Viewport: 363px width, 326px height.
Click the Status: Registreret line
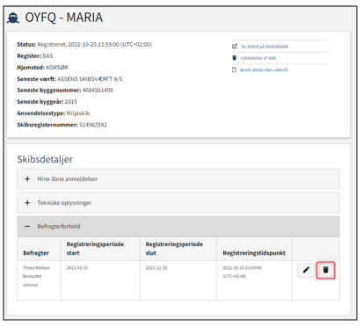[x=84, y=45]
